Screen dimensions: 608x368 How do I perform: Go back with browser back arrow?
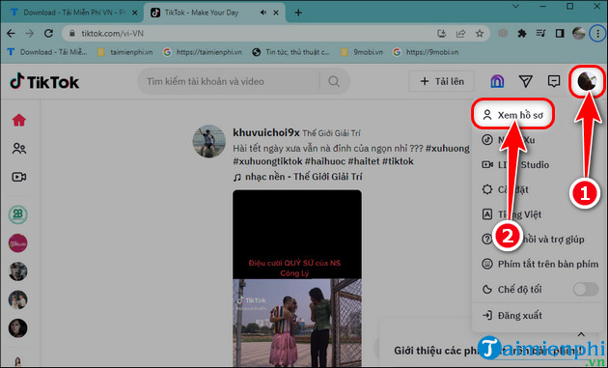tap(11, 34)
